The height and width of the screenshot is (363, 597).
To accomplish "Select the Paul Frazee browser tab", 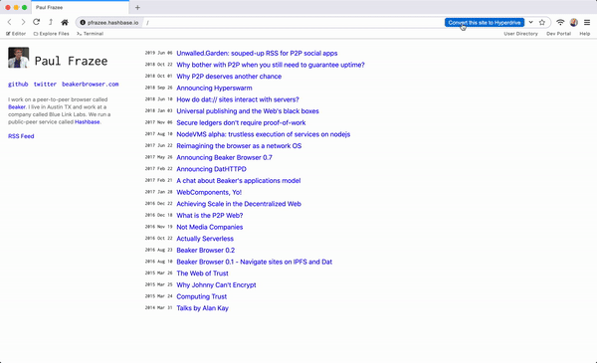I will pos(80,7).
